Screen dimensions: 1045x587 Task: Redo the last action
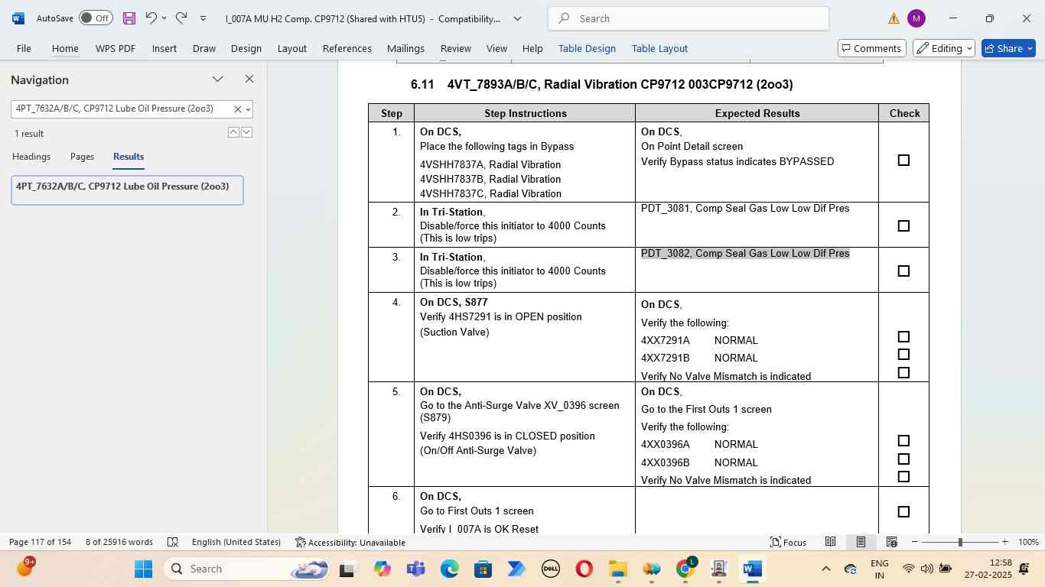tap(181, 18)
